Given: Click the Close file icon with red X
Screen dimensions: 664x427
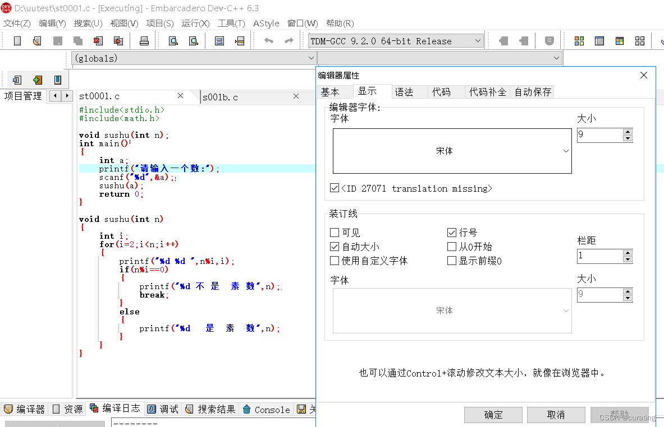Looking at the screenshot, I should 98,41.
